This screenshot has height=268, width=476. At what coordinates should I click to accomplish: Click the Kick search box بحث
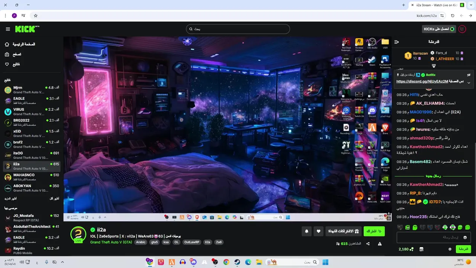click(x=238, y=29)
